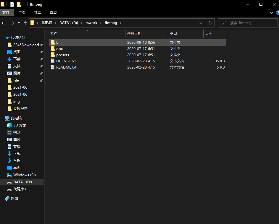Click the 图片 icon under quick access

click(9, 73)
